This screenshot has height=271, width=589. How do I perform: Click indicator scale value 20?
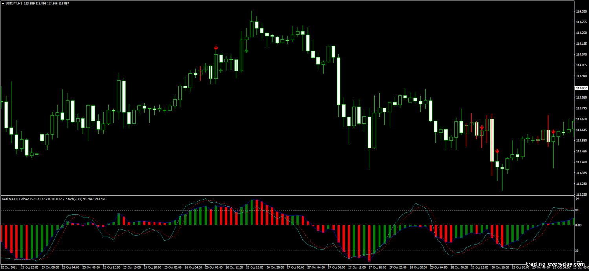tap(577, 251)
